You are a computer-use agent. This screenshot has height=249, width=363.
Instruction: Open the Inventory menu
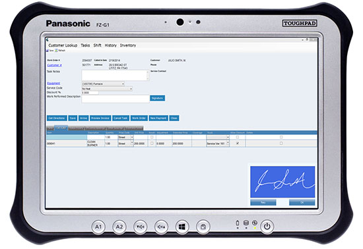128,45
